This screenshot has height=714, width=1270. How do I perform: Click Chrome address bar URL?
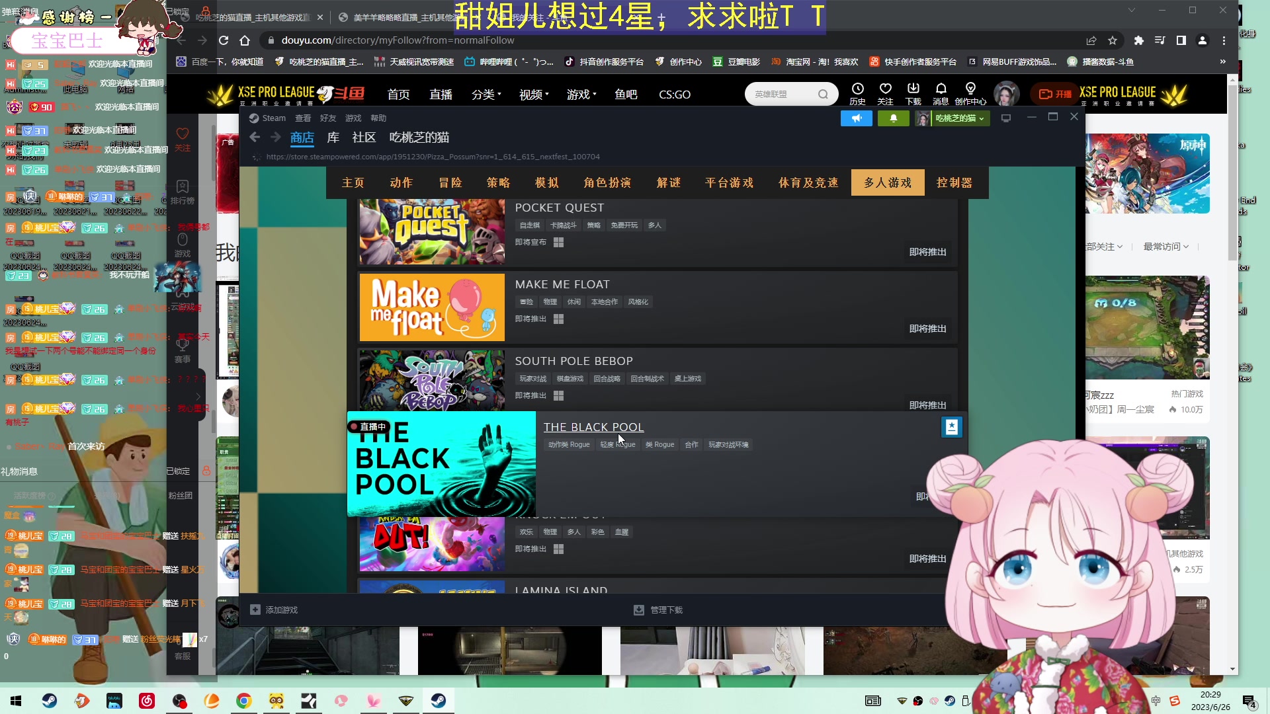click(398, 40)
